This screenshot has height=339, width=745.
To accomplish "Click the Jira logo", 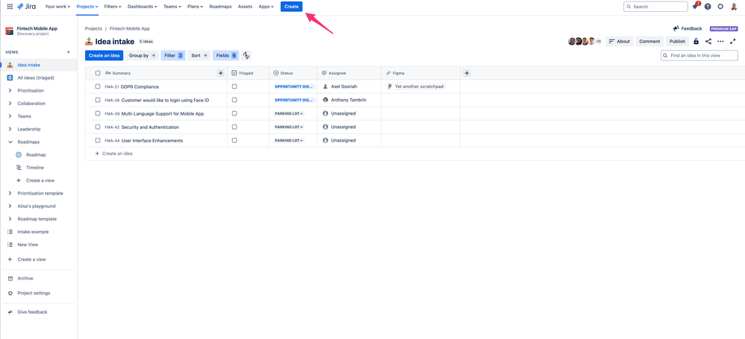I will coord(26,7).
